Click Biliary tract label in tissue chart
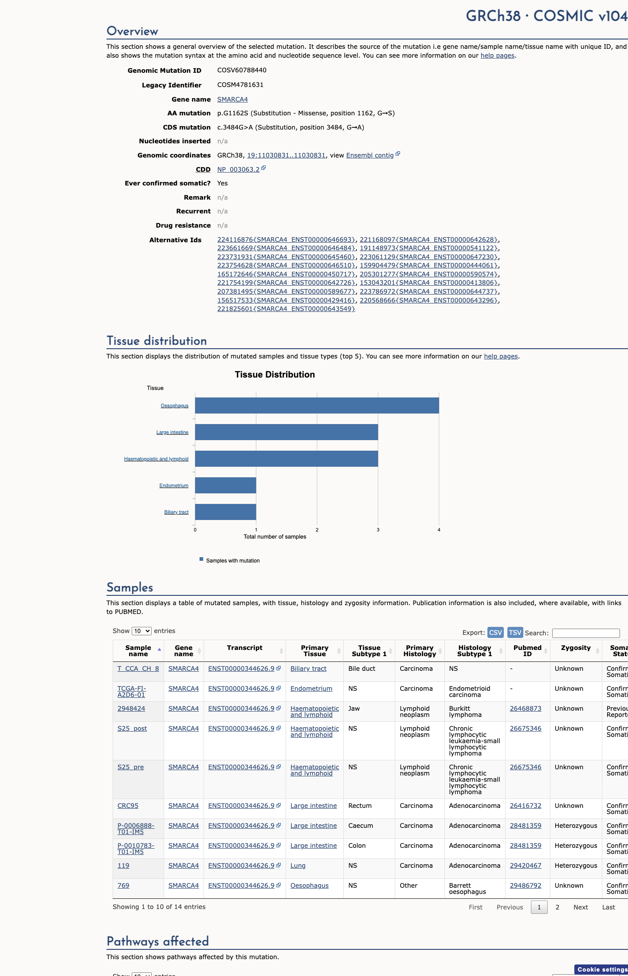This screenshot has width=628, height=976. pyautogui.click(x=176, y=512)
